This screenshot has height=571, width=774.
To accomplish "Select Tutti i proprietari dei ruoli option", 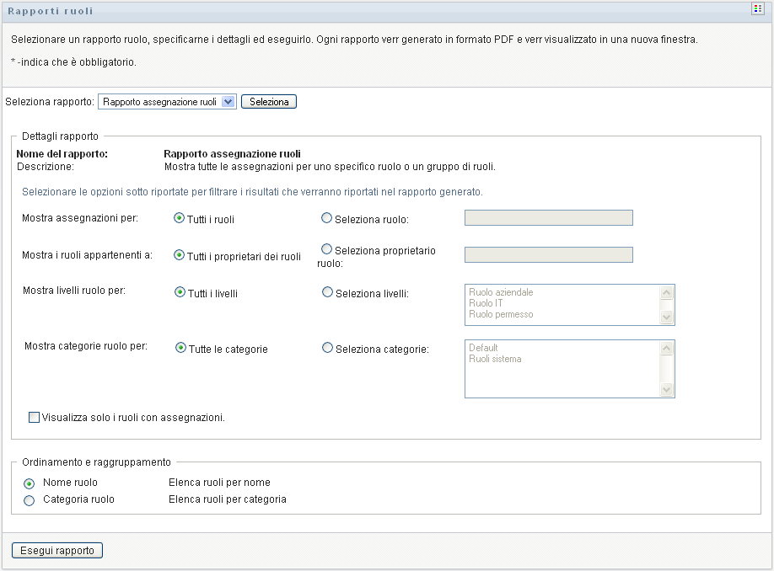I will coord(179,255).
